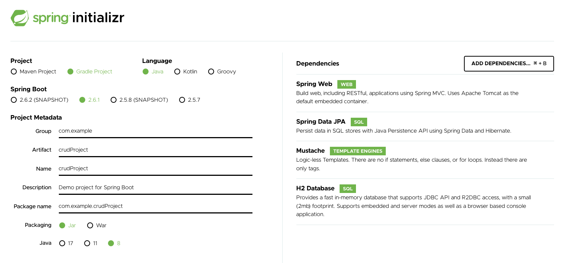Click the Spring Boot section heading
Screen dimensions: 563x263
click(x=29, y=89)
